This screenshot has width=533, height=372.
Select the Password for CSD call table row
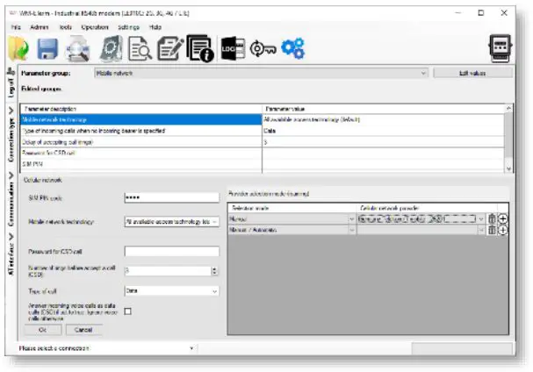140,153
